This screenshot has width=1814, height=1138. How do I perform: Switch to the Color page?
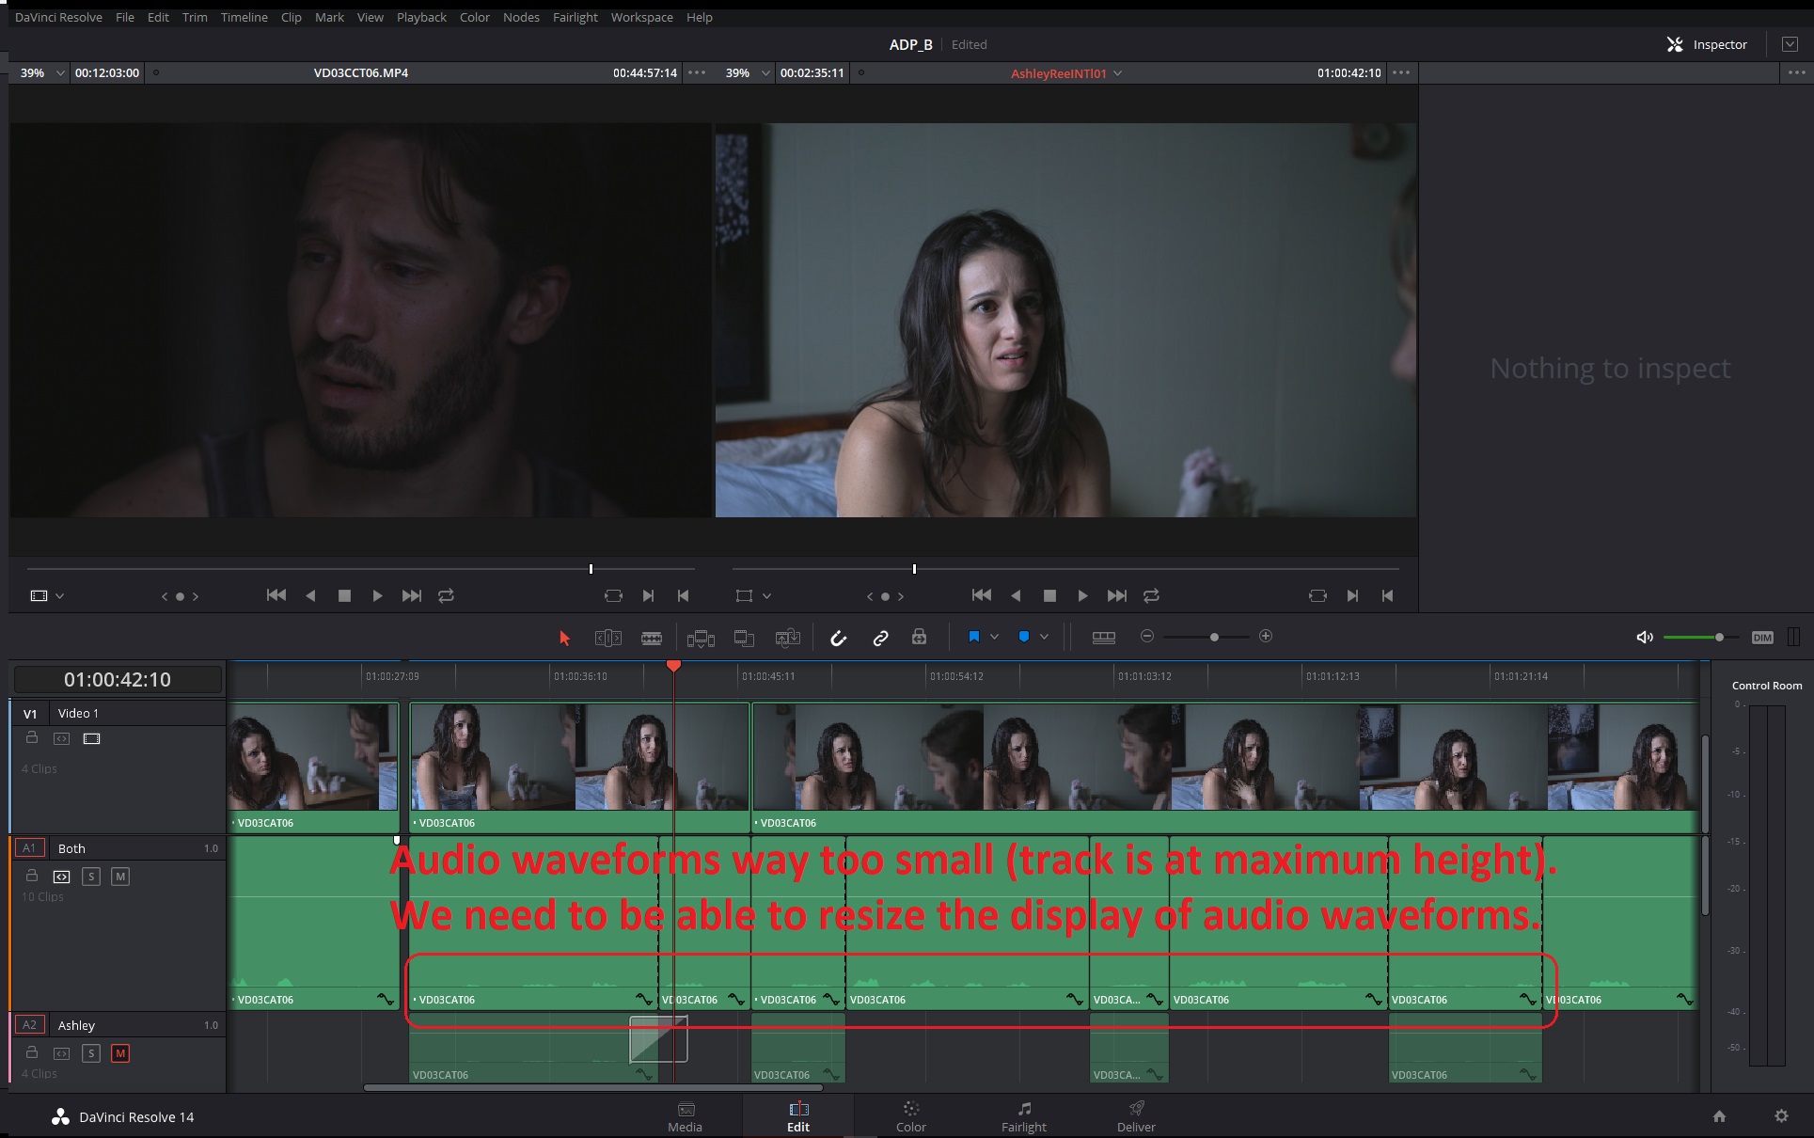(910, 1116)
